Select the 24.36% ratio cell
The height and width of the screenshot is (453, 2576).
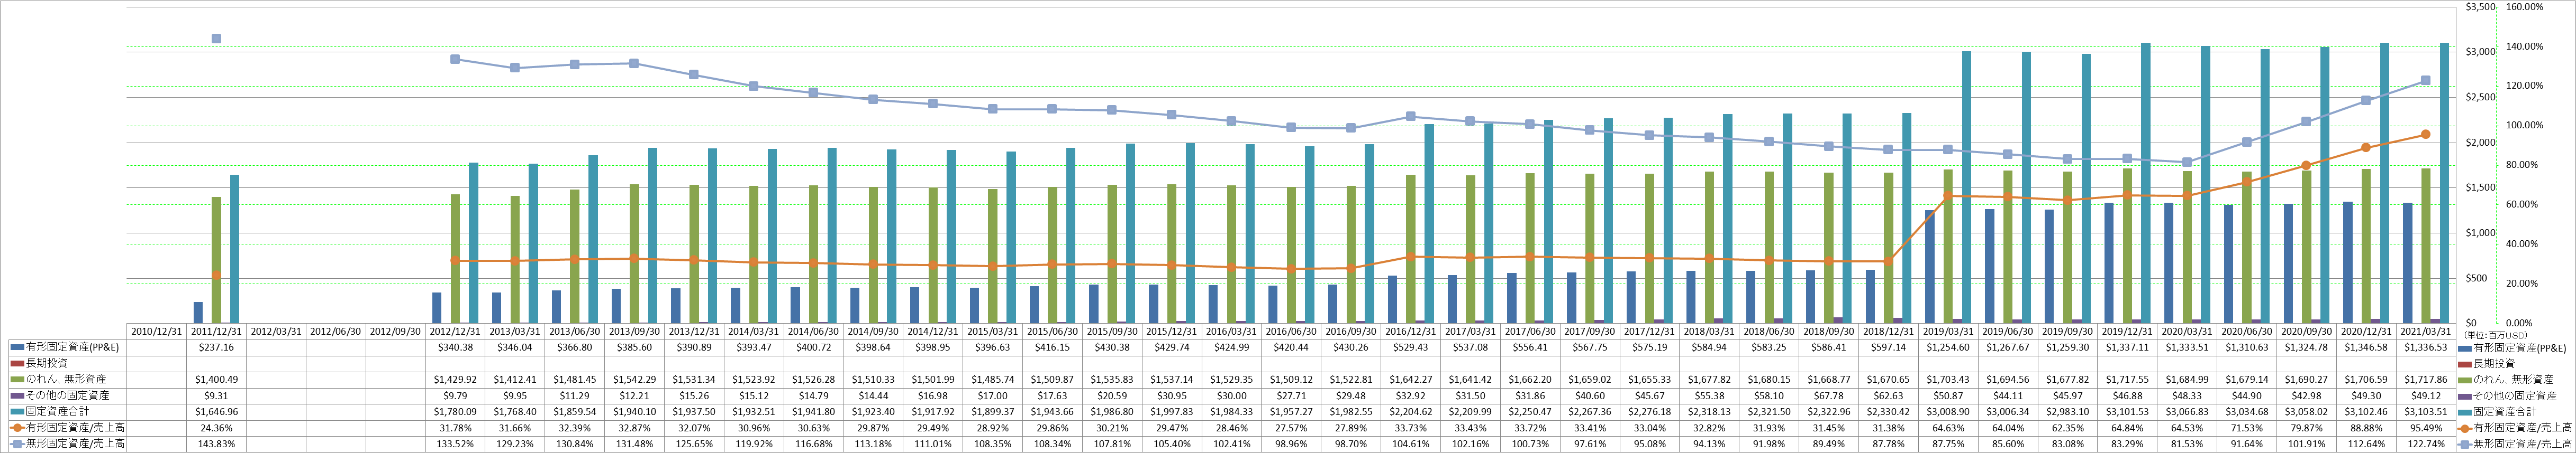pos(217,427)
